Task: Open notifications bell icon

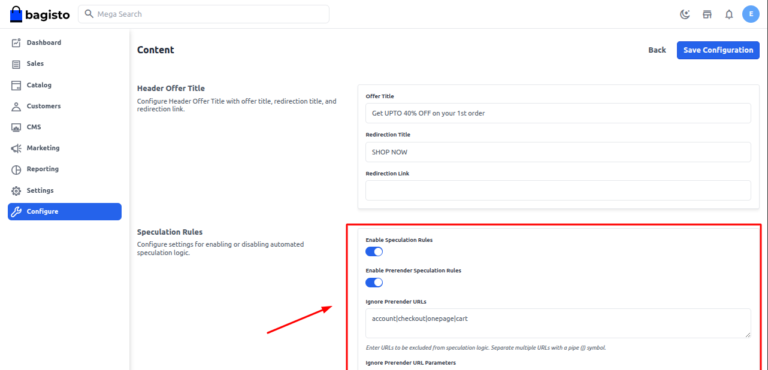Action: tap(729, 14)
